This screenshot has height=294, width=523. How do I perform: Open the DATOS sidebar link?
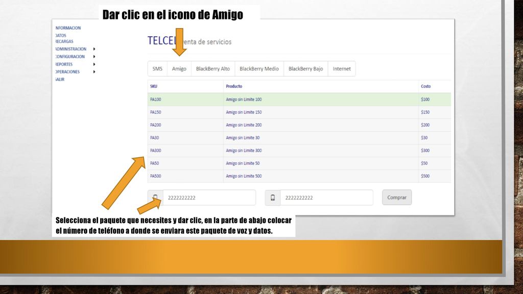[61, 35]
